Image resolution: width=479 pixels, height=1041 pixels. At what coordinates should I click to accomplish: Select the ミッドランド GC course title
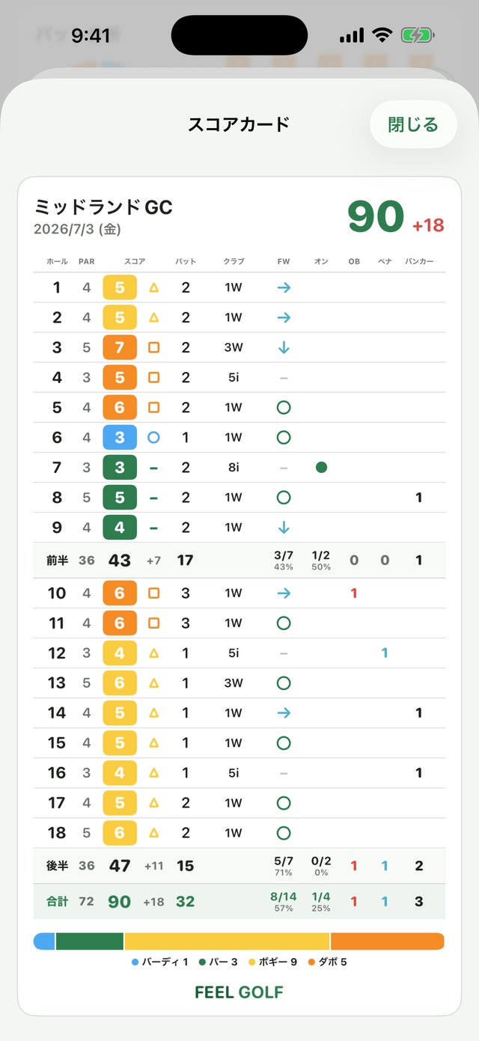point(103,207)
